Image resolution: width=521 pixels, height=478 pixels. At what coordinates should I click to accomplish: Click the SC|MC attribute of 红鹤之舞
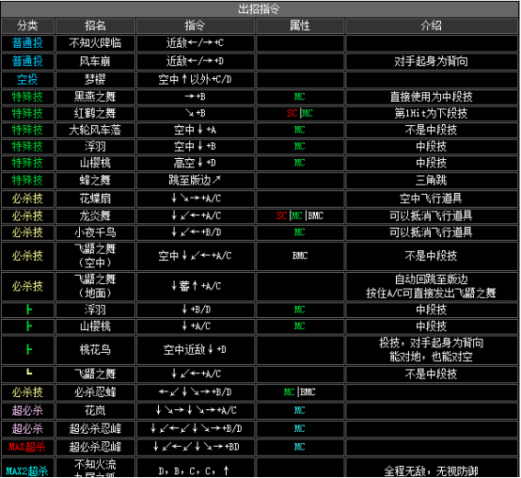(300, 113)
